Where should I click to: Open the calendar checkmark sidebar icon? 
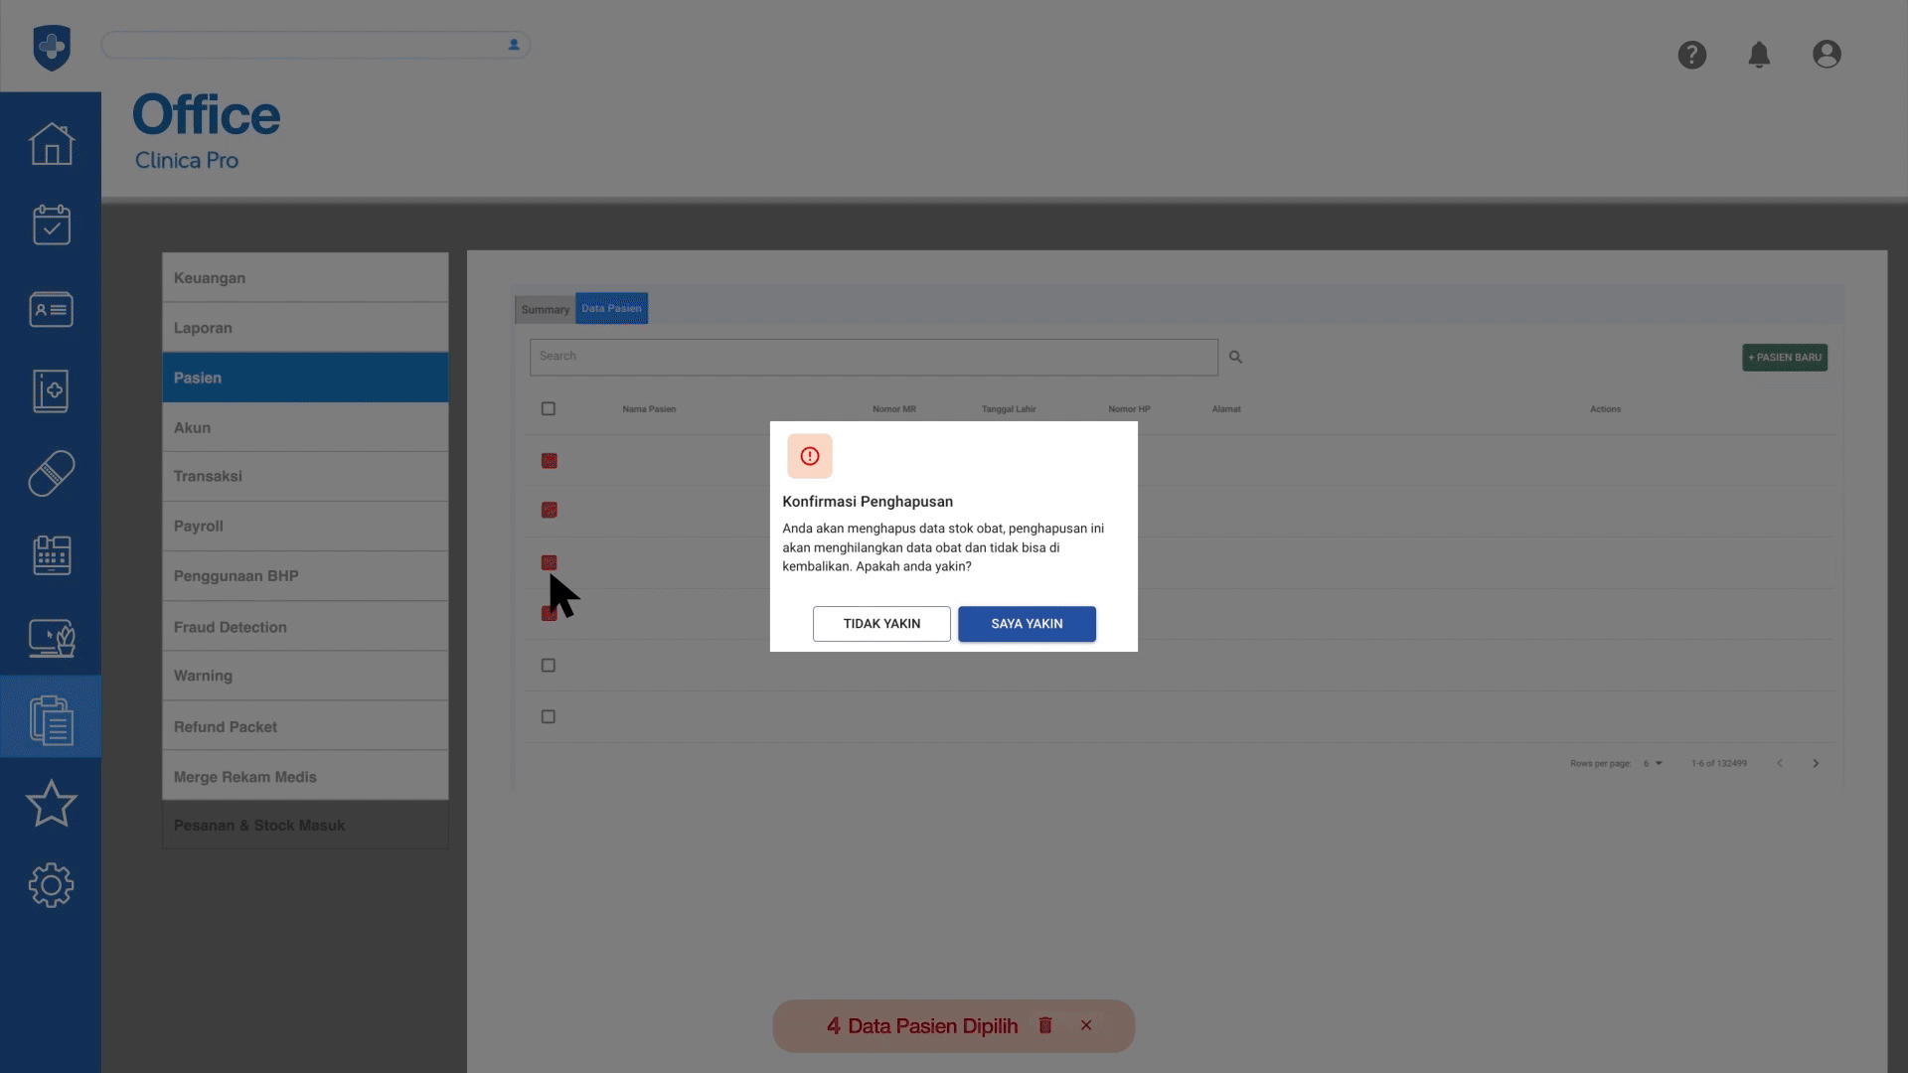point(51,226)
